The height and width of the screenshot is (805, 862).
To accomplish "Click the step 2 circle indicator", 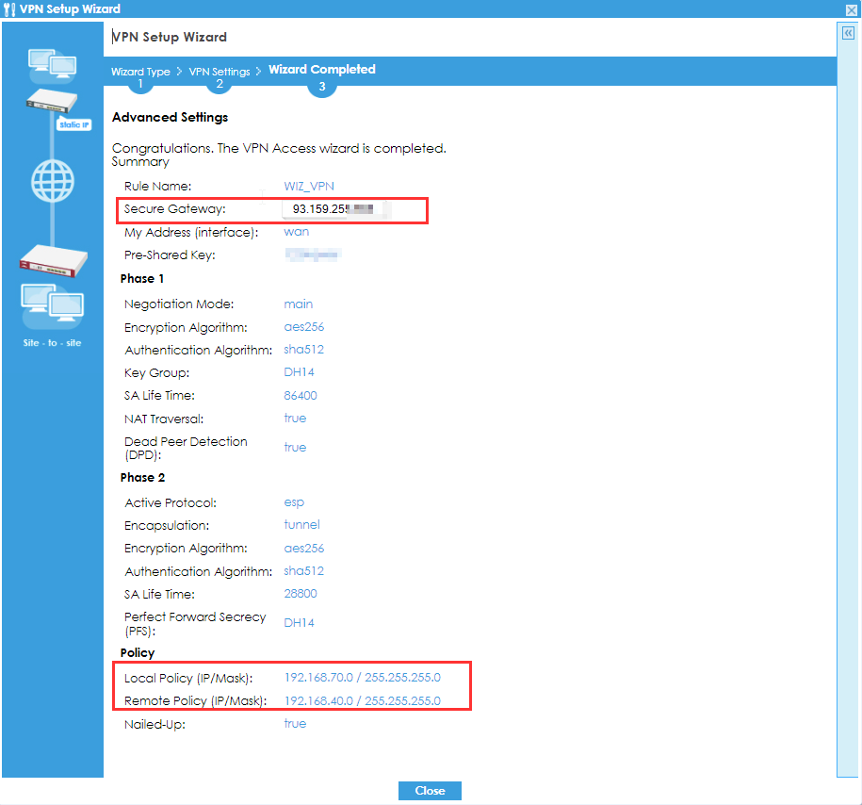I will click(x=219, y=83).
